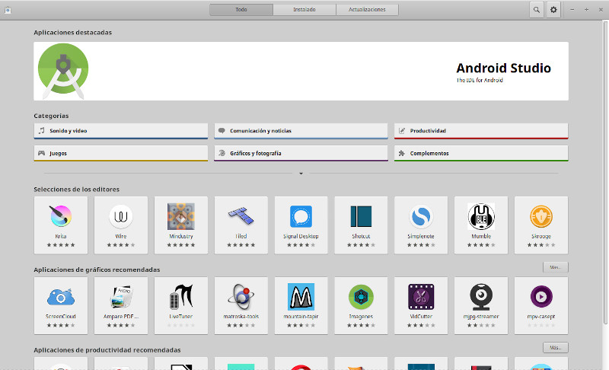
Task: Click the search magnifier icon
Action: coord(537,10)
